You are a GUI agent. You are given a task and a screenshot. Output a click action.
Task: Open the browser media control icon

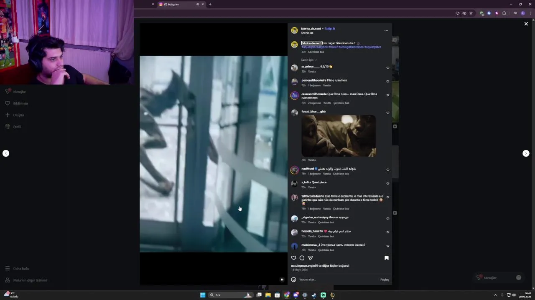[x=515, y=13]
